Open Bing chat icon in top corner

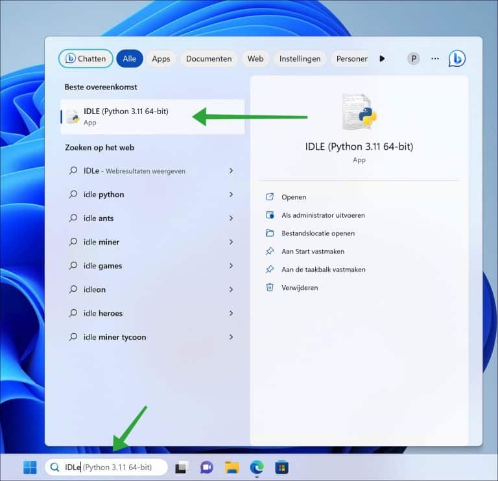click(457, 59)
